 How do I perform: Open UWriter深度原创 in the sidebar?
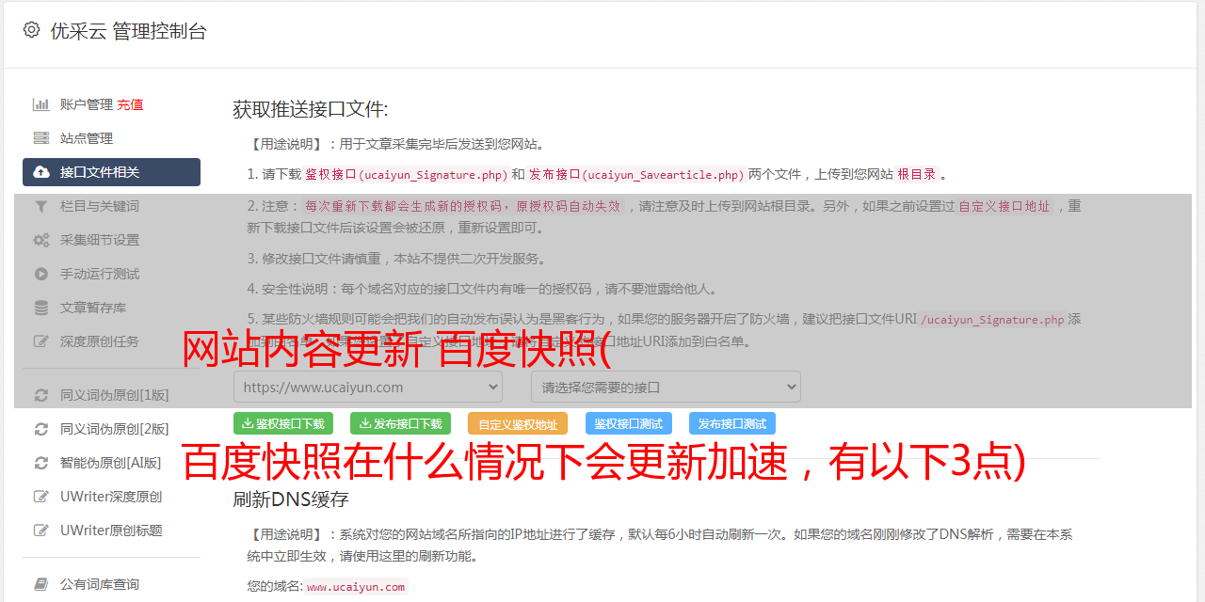(111, 497)
